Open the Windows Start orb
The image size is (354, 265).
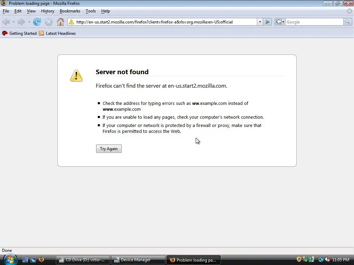pos(10,259)
